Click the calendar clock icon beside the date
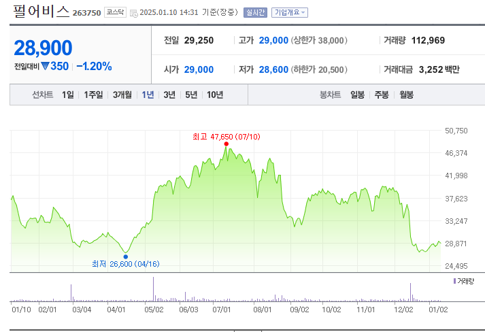This screenshot has height=332, width=485. [133, 14]
